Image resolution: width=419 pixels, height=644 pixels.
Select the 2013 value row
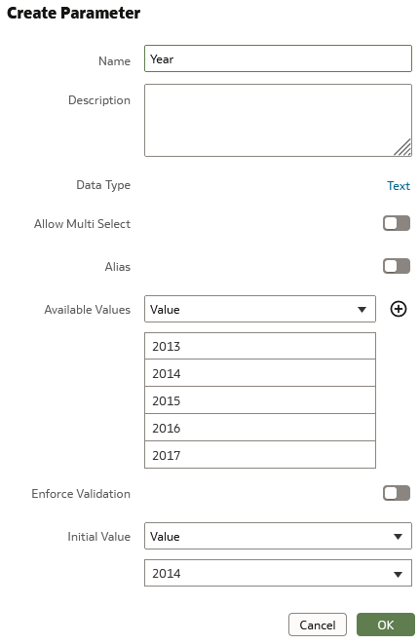click(259, 346)
